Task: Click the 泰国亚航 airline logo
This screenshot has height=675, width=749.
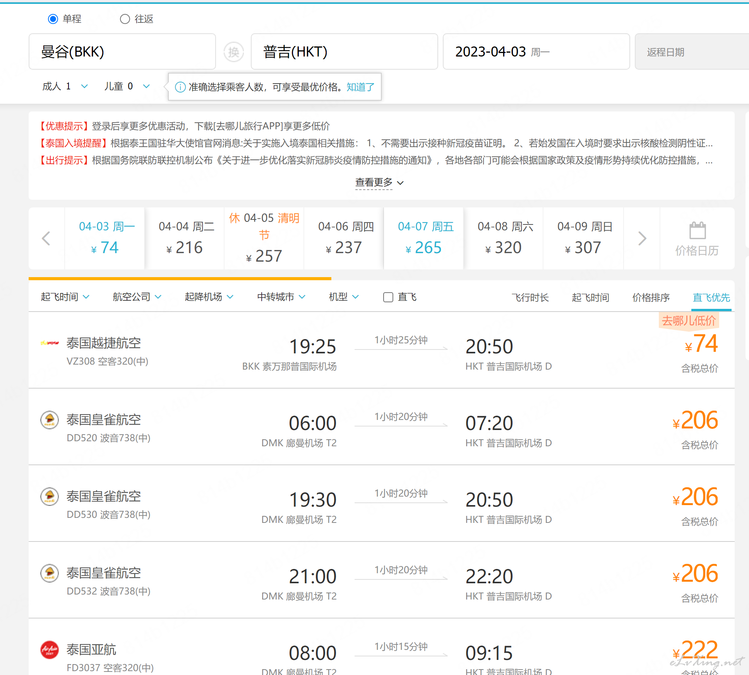Action: [x=50, y=649]
